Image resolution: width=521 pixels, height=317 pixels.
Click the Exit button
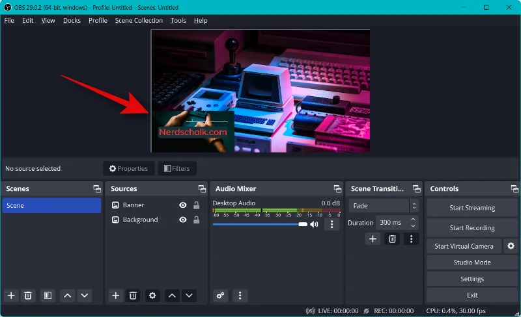[472, 295]
